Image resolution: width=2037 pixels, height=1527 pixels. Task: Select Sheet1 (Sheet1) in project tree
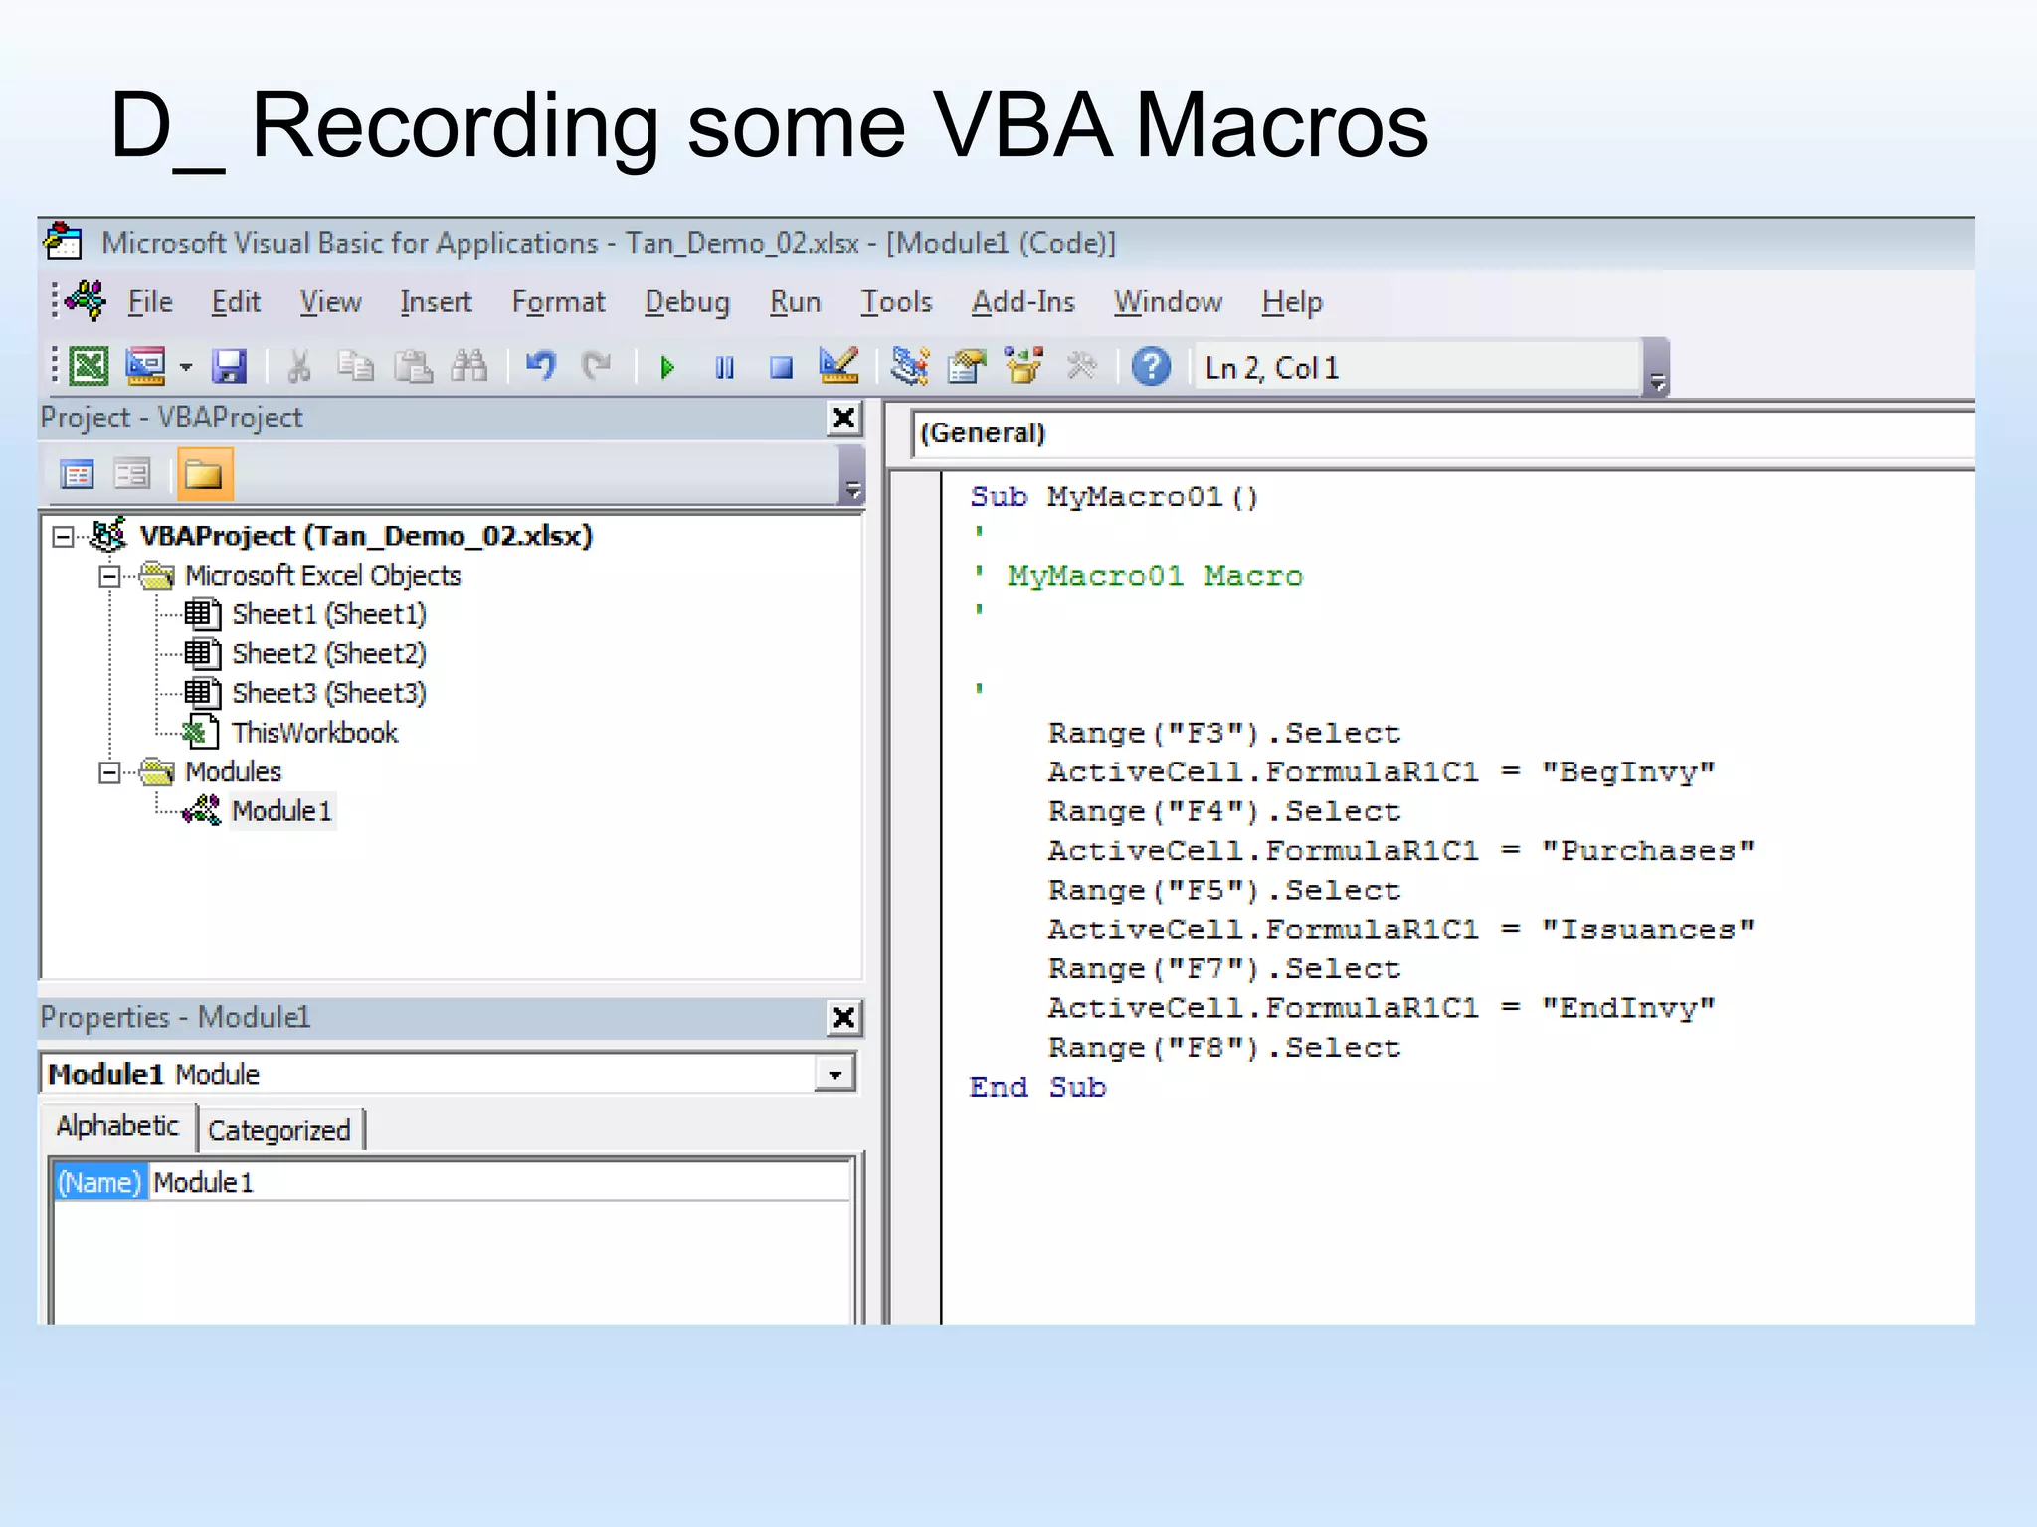coord(328,614)
